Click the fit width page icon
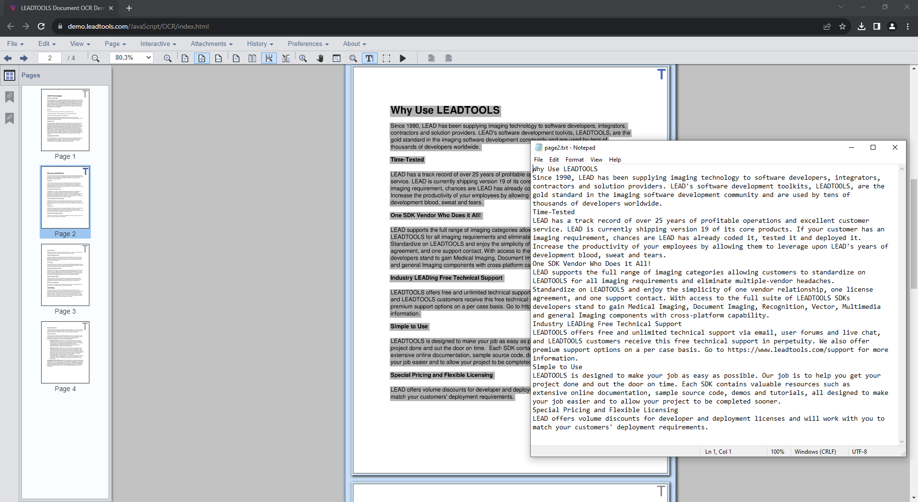This screenshot has height=502, width=918. point(219,58)
